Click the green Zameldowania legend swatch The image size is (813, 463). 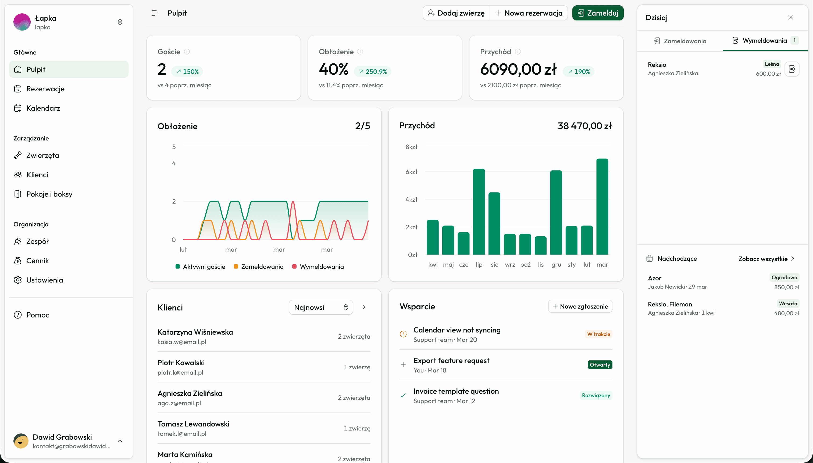(x=236, y=266)
